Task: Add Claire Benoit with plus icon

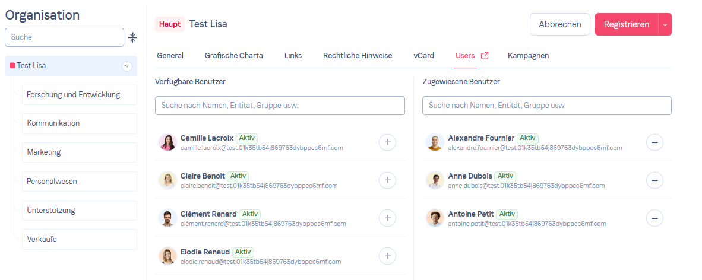Action: pos(387,180)
